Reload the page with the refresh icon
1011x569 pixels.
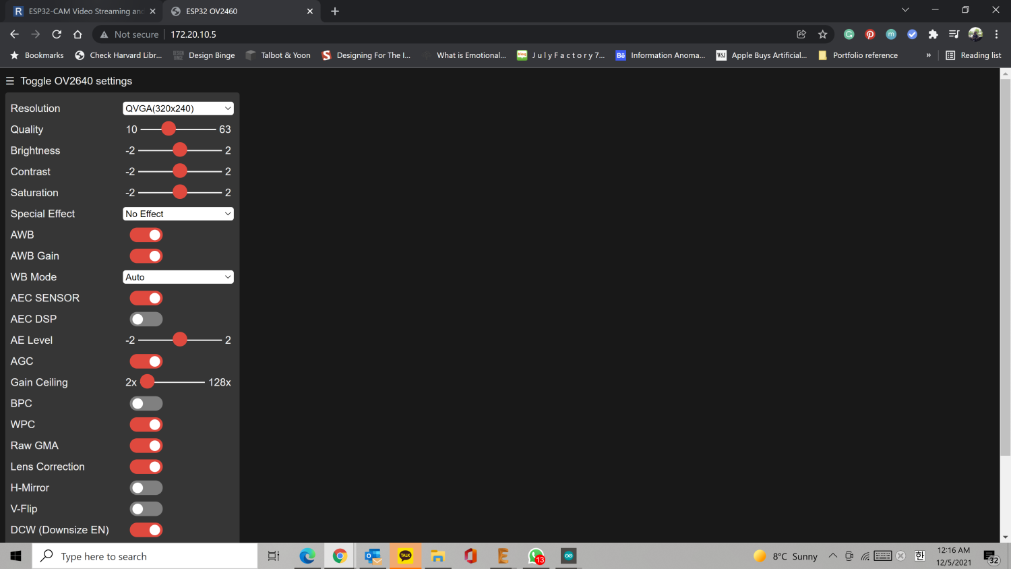tap(57, 34)
